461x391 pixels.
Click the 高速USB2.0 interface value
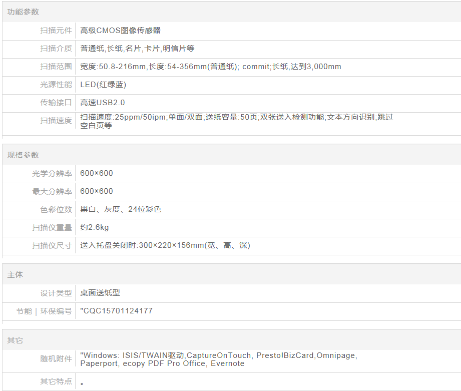(x=103, y=103)
